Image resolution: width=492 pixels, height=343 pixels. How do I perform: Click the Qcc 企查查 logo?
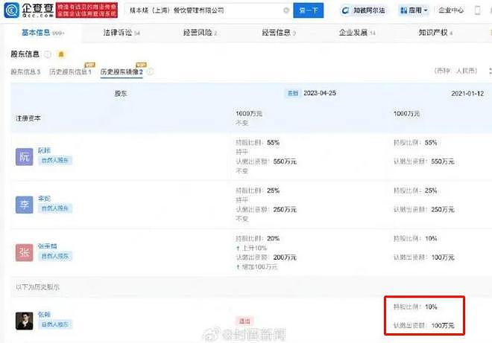click(28, 10)
